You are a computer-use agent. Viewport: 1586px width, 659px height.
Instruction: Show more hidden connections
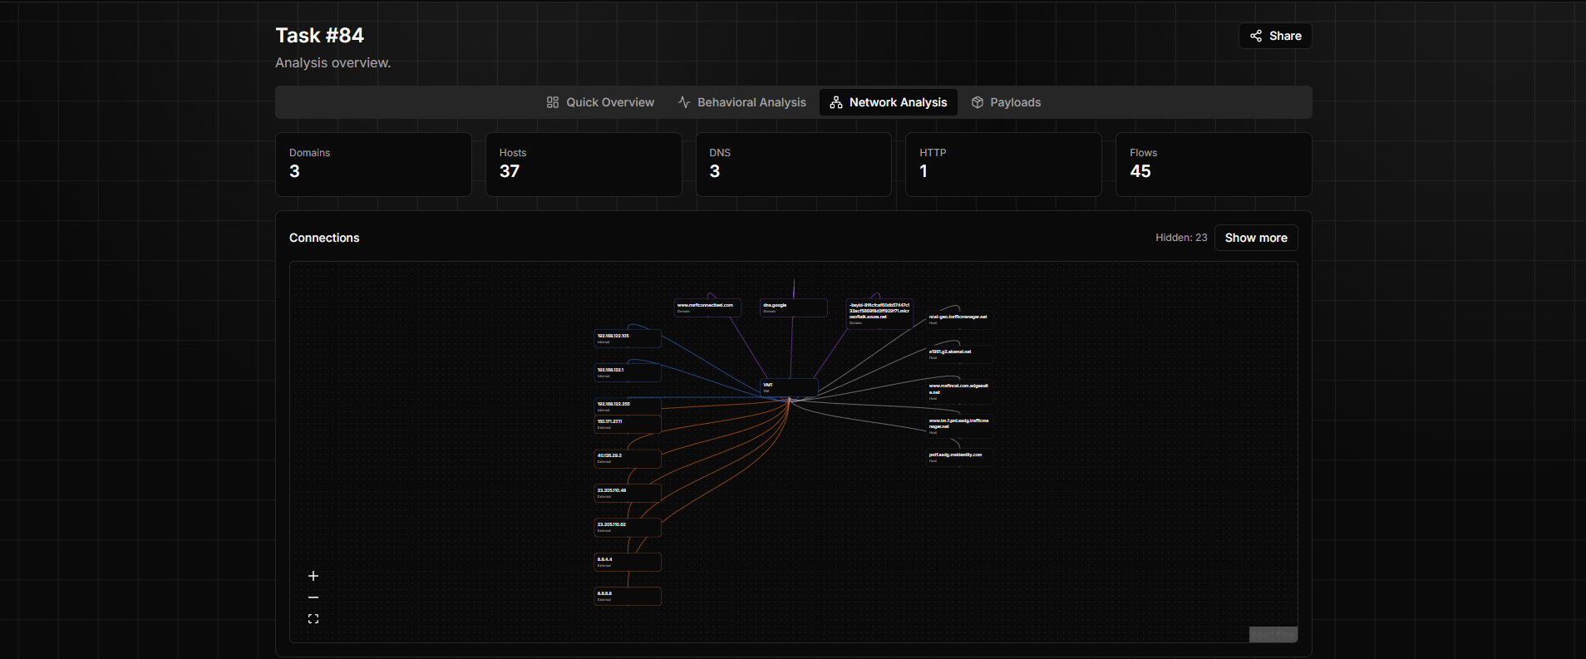1256,238
